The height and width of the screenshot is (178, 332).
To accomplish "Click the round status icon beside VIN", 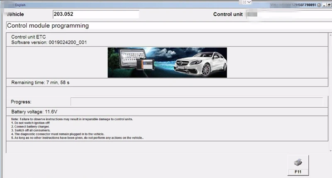I will point(319,5).
